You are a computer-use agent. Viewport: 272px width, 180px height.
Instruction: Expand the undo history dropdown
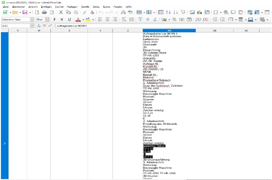106,13
